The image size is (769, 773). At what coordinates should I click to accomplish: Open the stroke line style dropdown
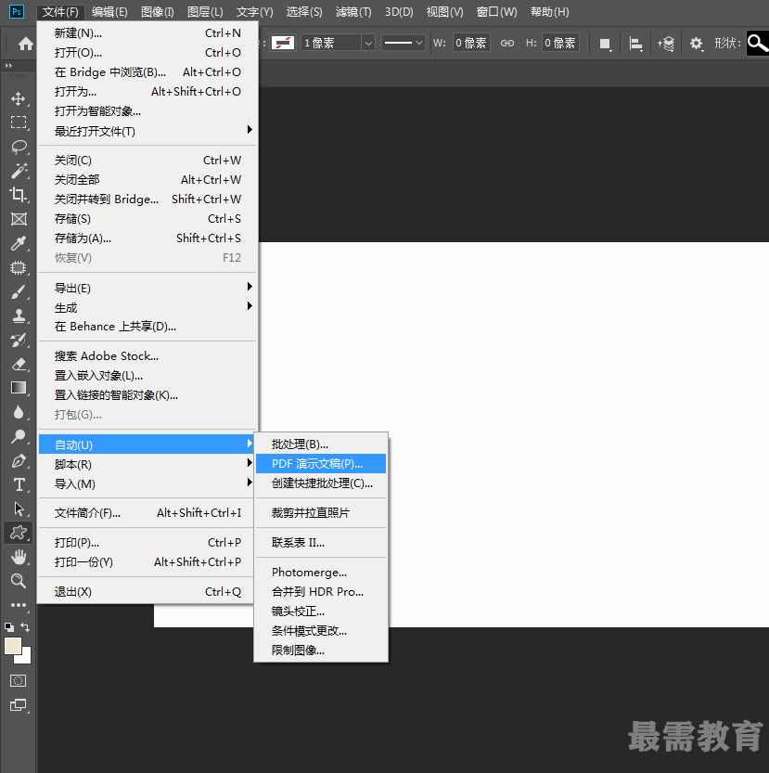pos(404,43)
